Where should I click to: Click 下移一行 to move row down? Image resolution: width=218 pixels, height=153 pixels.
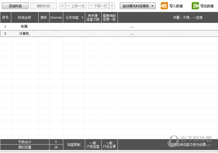[99, 6]
